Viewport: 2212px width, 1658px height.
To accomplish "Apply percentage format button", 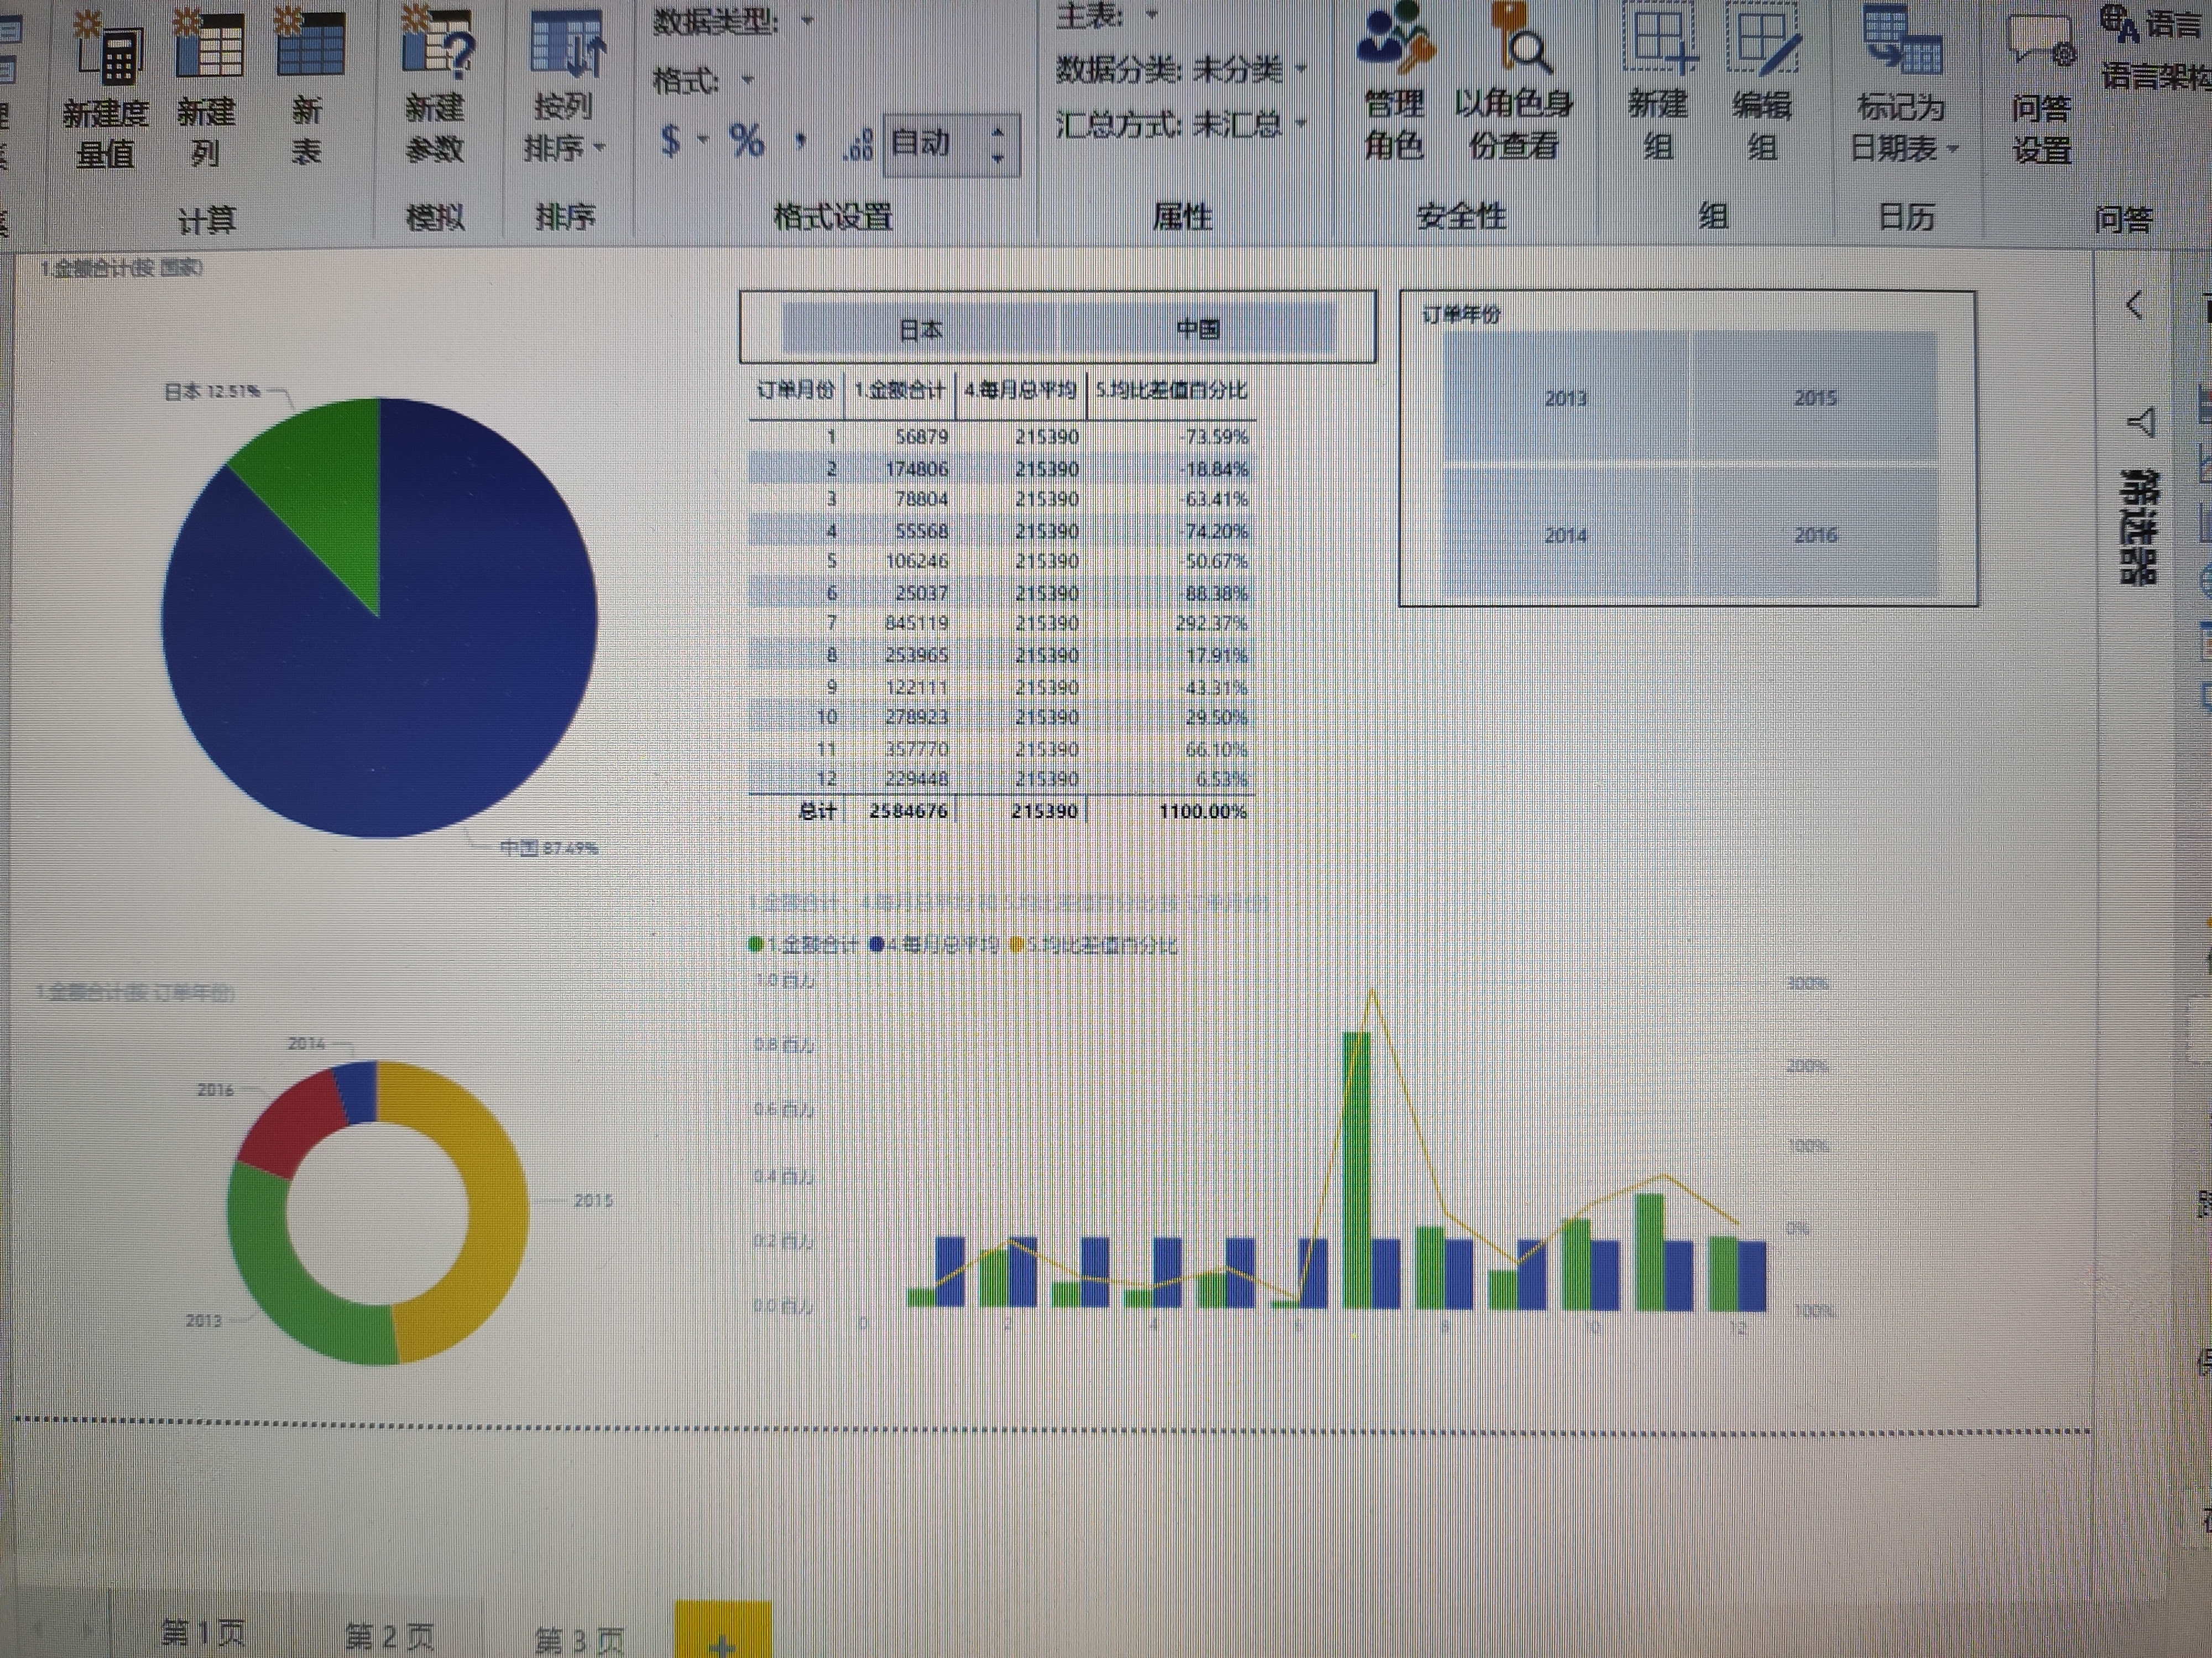I will 746,142.
